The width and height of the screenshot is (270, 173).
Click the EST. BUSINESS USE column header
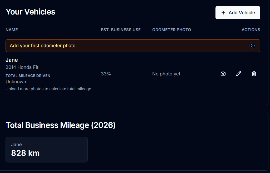tap(121, 30)
